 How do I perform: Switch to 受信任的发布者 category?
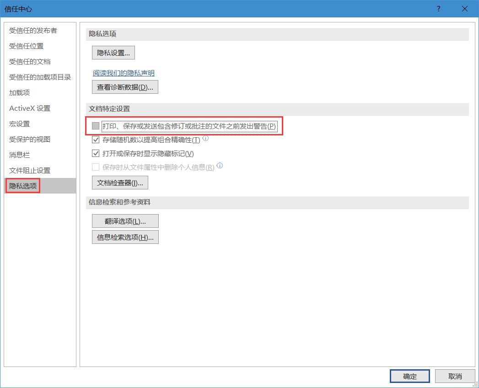pyautogui.click(x=33, y=31)
